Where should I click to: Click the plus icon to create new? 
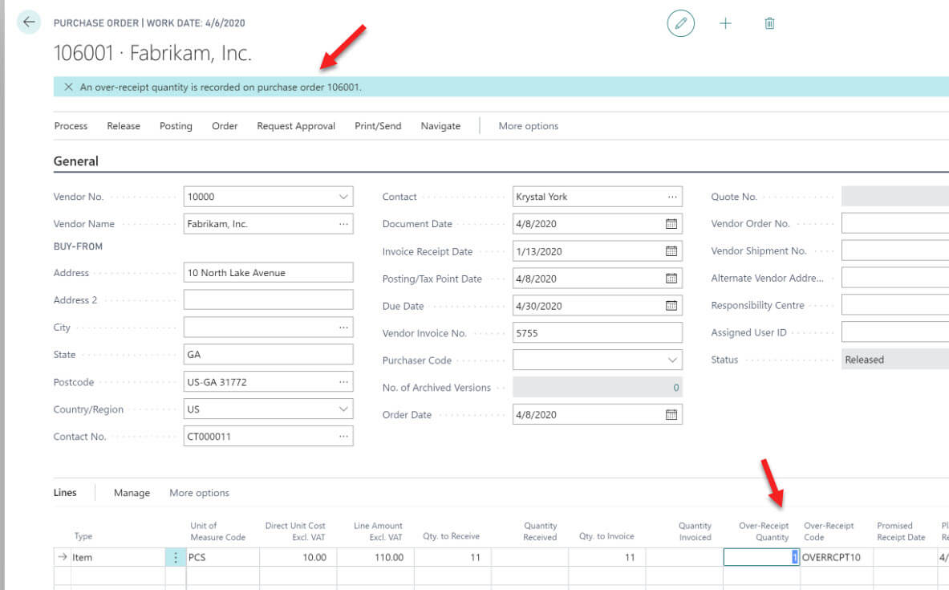(x=725, y=23)
